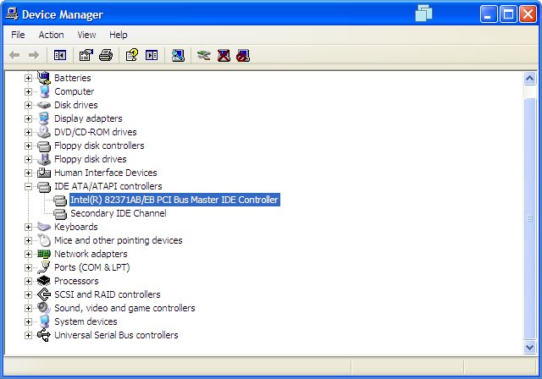The width and height of the screenshot is (542, 379).
Task: Select the Floppy disk drives label
Action: (x=91, y=159)
